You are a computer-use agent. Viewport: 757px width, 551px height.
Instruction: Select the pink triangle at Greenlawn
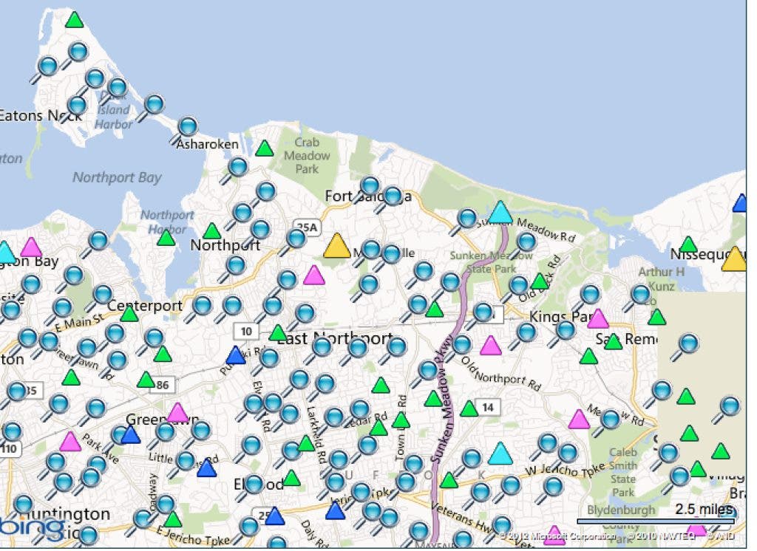click(177, 412)
